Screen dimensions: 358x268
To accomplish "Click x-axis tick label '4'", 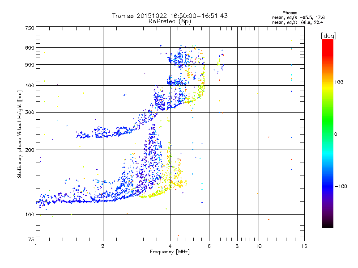I will [170, 246].
